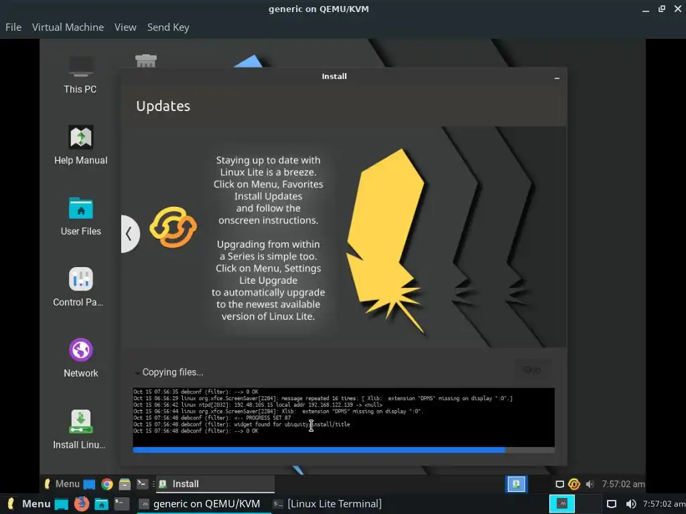Click the Trash icon on the VM desktop
Image resolution: width=686 pixels, height=514 pixels.
(145, 61)
